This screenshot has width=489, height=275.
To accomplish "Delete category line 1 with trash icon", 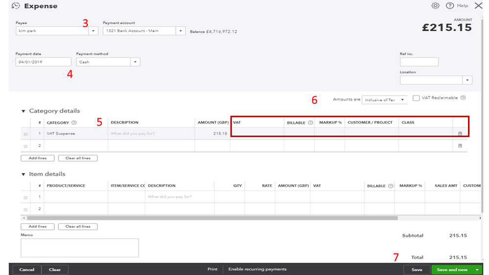I will 460,134.
